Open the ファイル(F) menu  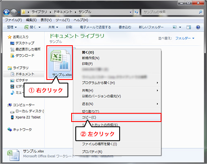pos(14,20)
